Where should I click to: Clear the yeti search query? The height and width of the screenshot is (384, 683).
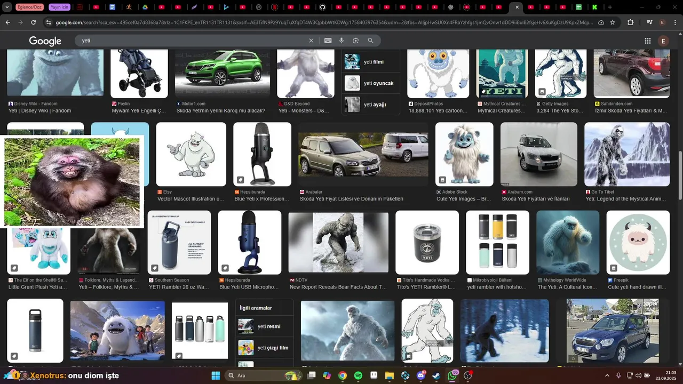click(311, 41)
